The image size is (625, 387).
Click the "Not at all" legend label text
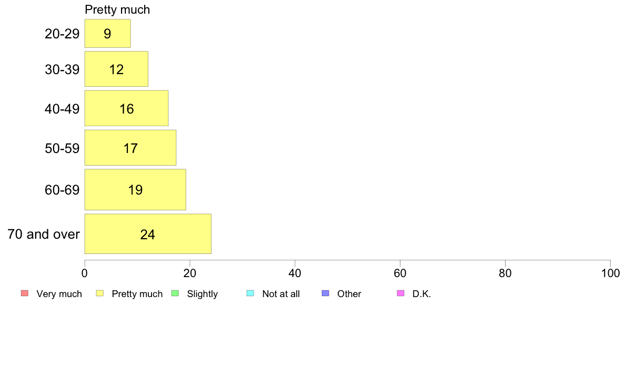[x=280, y=294]
